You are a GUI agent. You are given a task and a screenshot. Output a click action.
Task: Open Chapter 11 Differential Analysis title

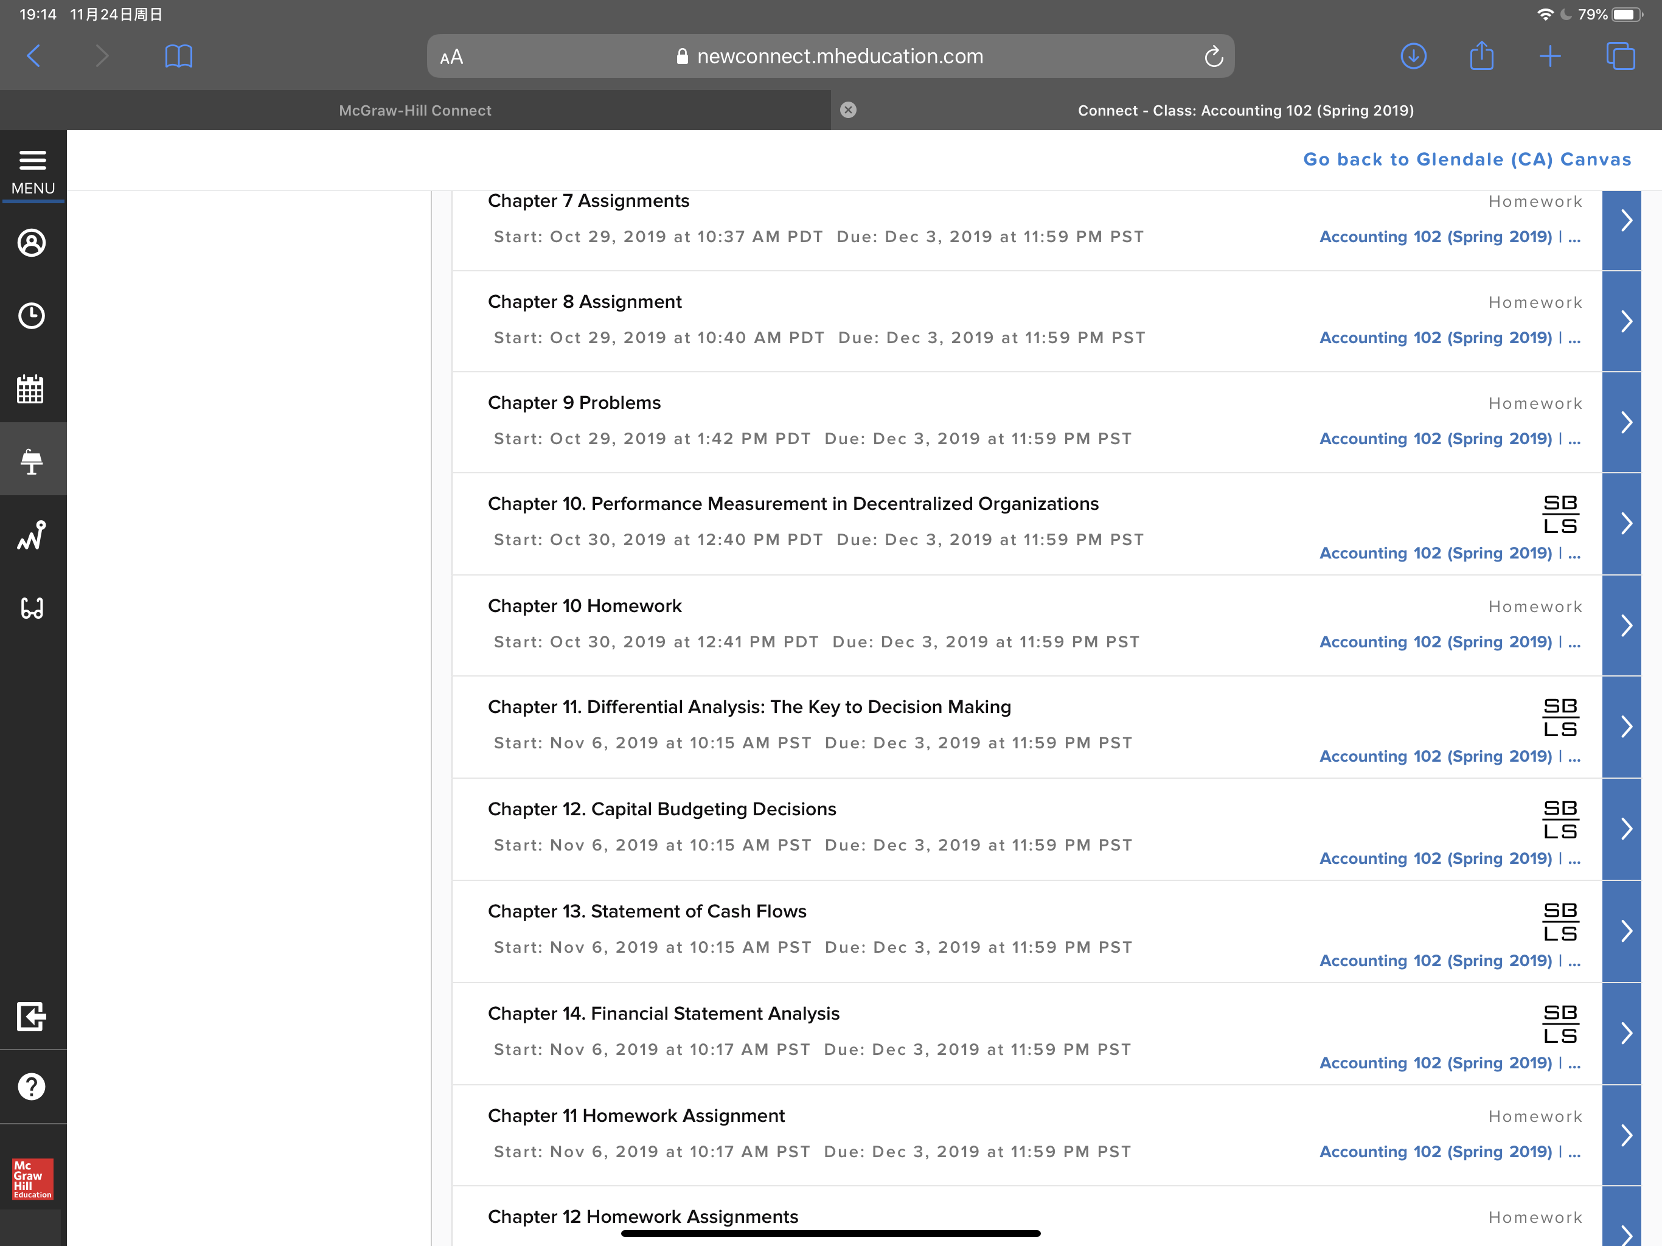point(749,706)
